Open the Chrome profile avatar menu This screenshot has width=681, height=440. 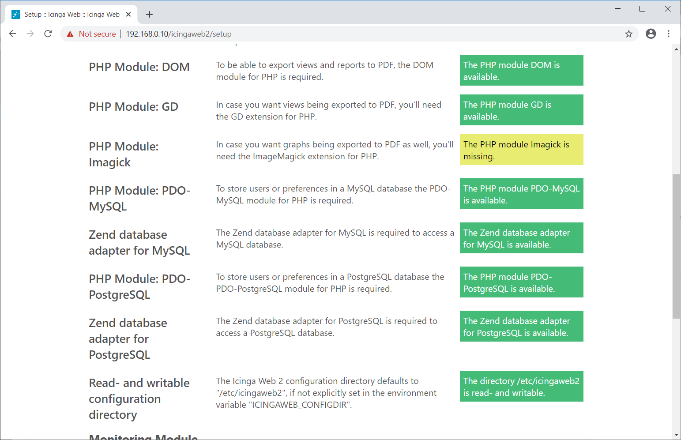tap(651, 34)
